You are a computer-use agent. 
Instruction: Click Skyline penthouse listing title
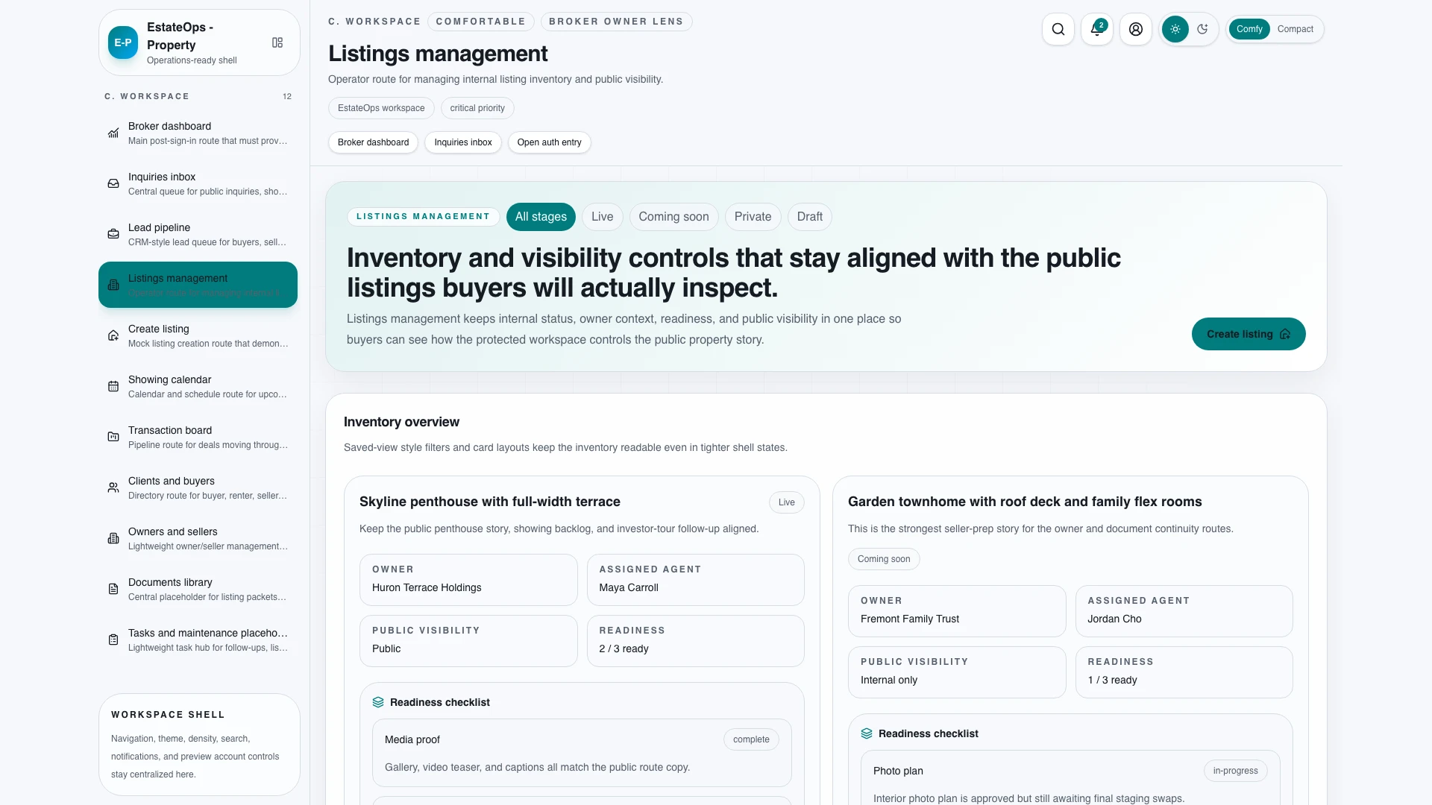coord(489,502)
